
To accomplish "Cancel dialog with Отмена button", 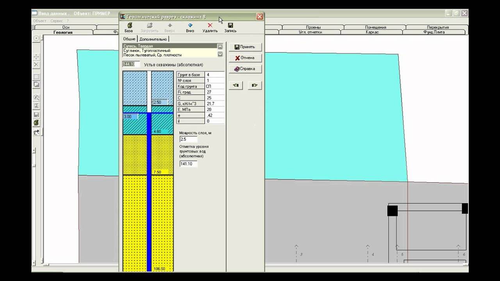I will [245, 58].
